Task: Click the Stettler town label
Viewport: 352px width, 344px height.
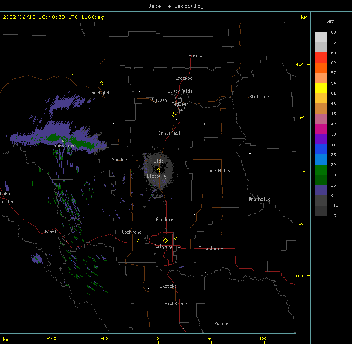Action: tap(259, 97)
